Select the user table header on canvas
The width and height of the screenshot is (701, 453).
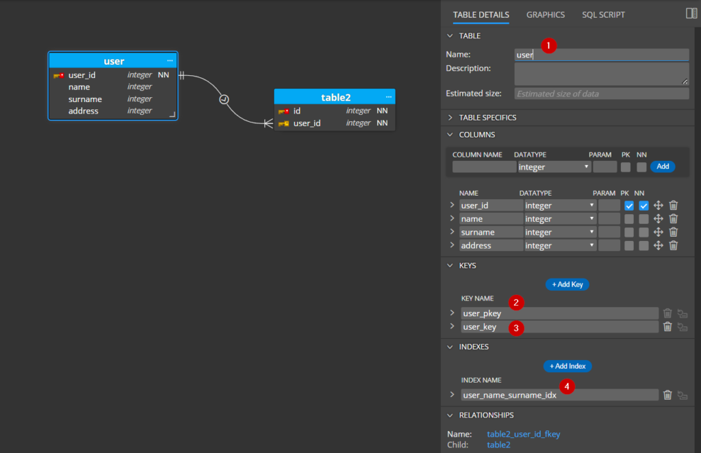coord(113,61)
